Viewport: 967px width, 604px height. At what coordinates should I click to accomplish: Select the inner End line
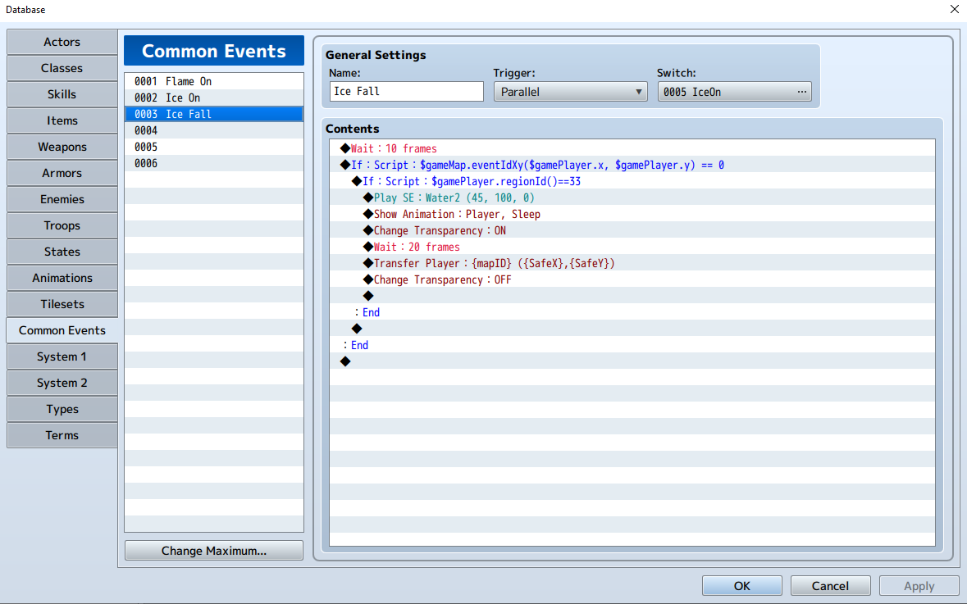pyautogui.click(x=632, y=312)
